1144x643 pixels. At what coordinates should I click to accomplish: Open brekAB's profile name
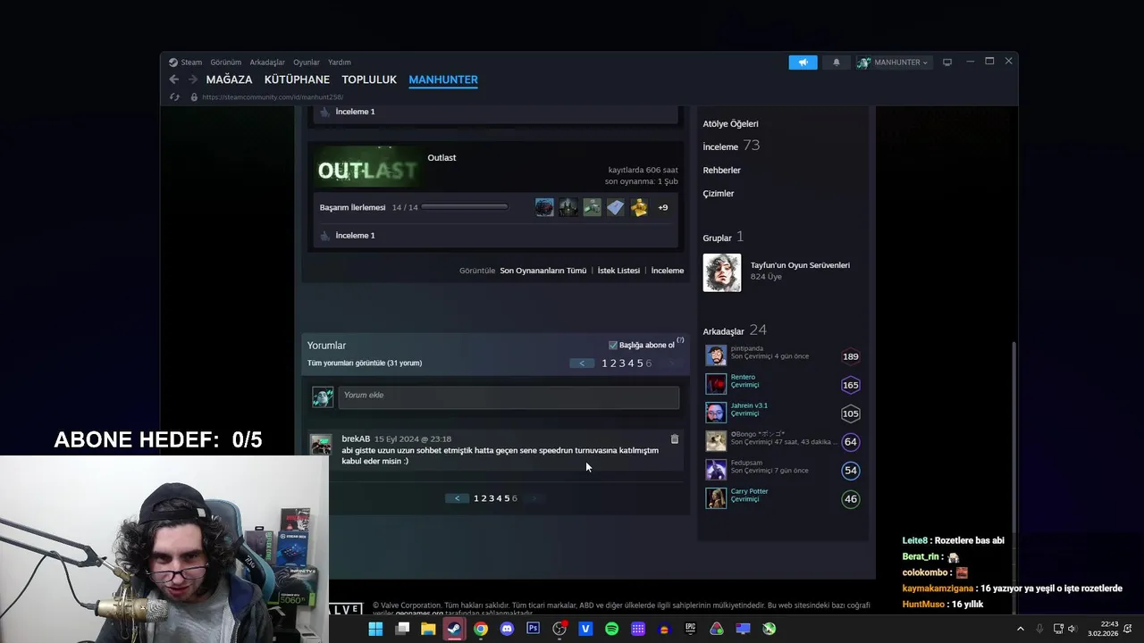(x=356, y=439)
